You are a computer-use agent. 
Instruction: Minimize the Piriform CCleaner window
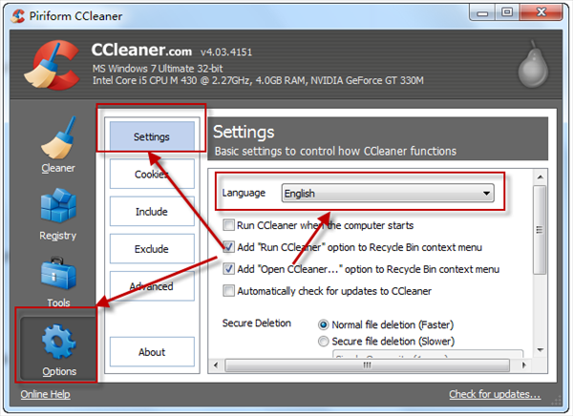[x=482, y=12]
